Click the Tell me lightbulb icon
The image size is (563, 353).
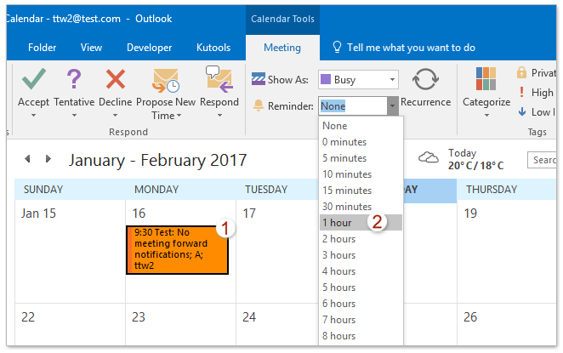coord(337,47)
